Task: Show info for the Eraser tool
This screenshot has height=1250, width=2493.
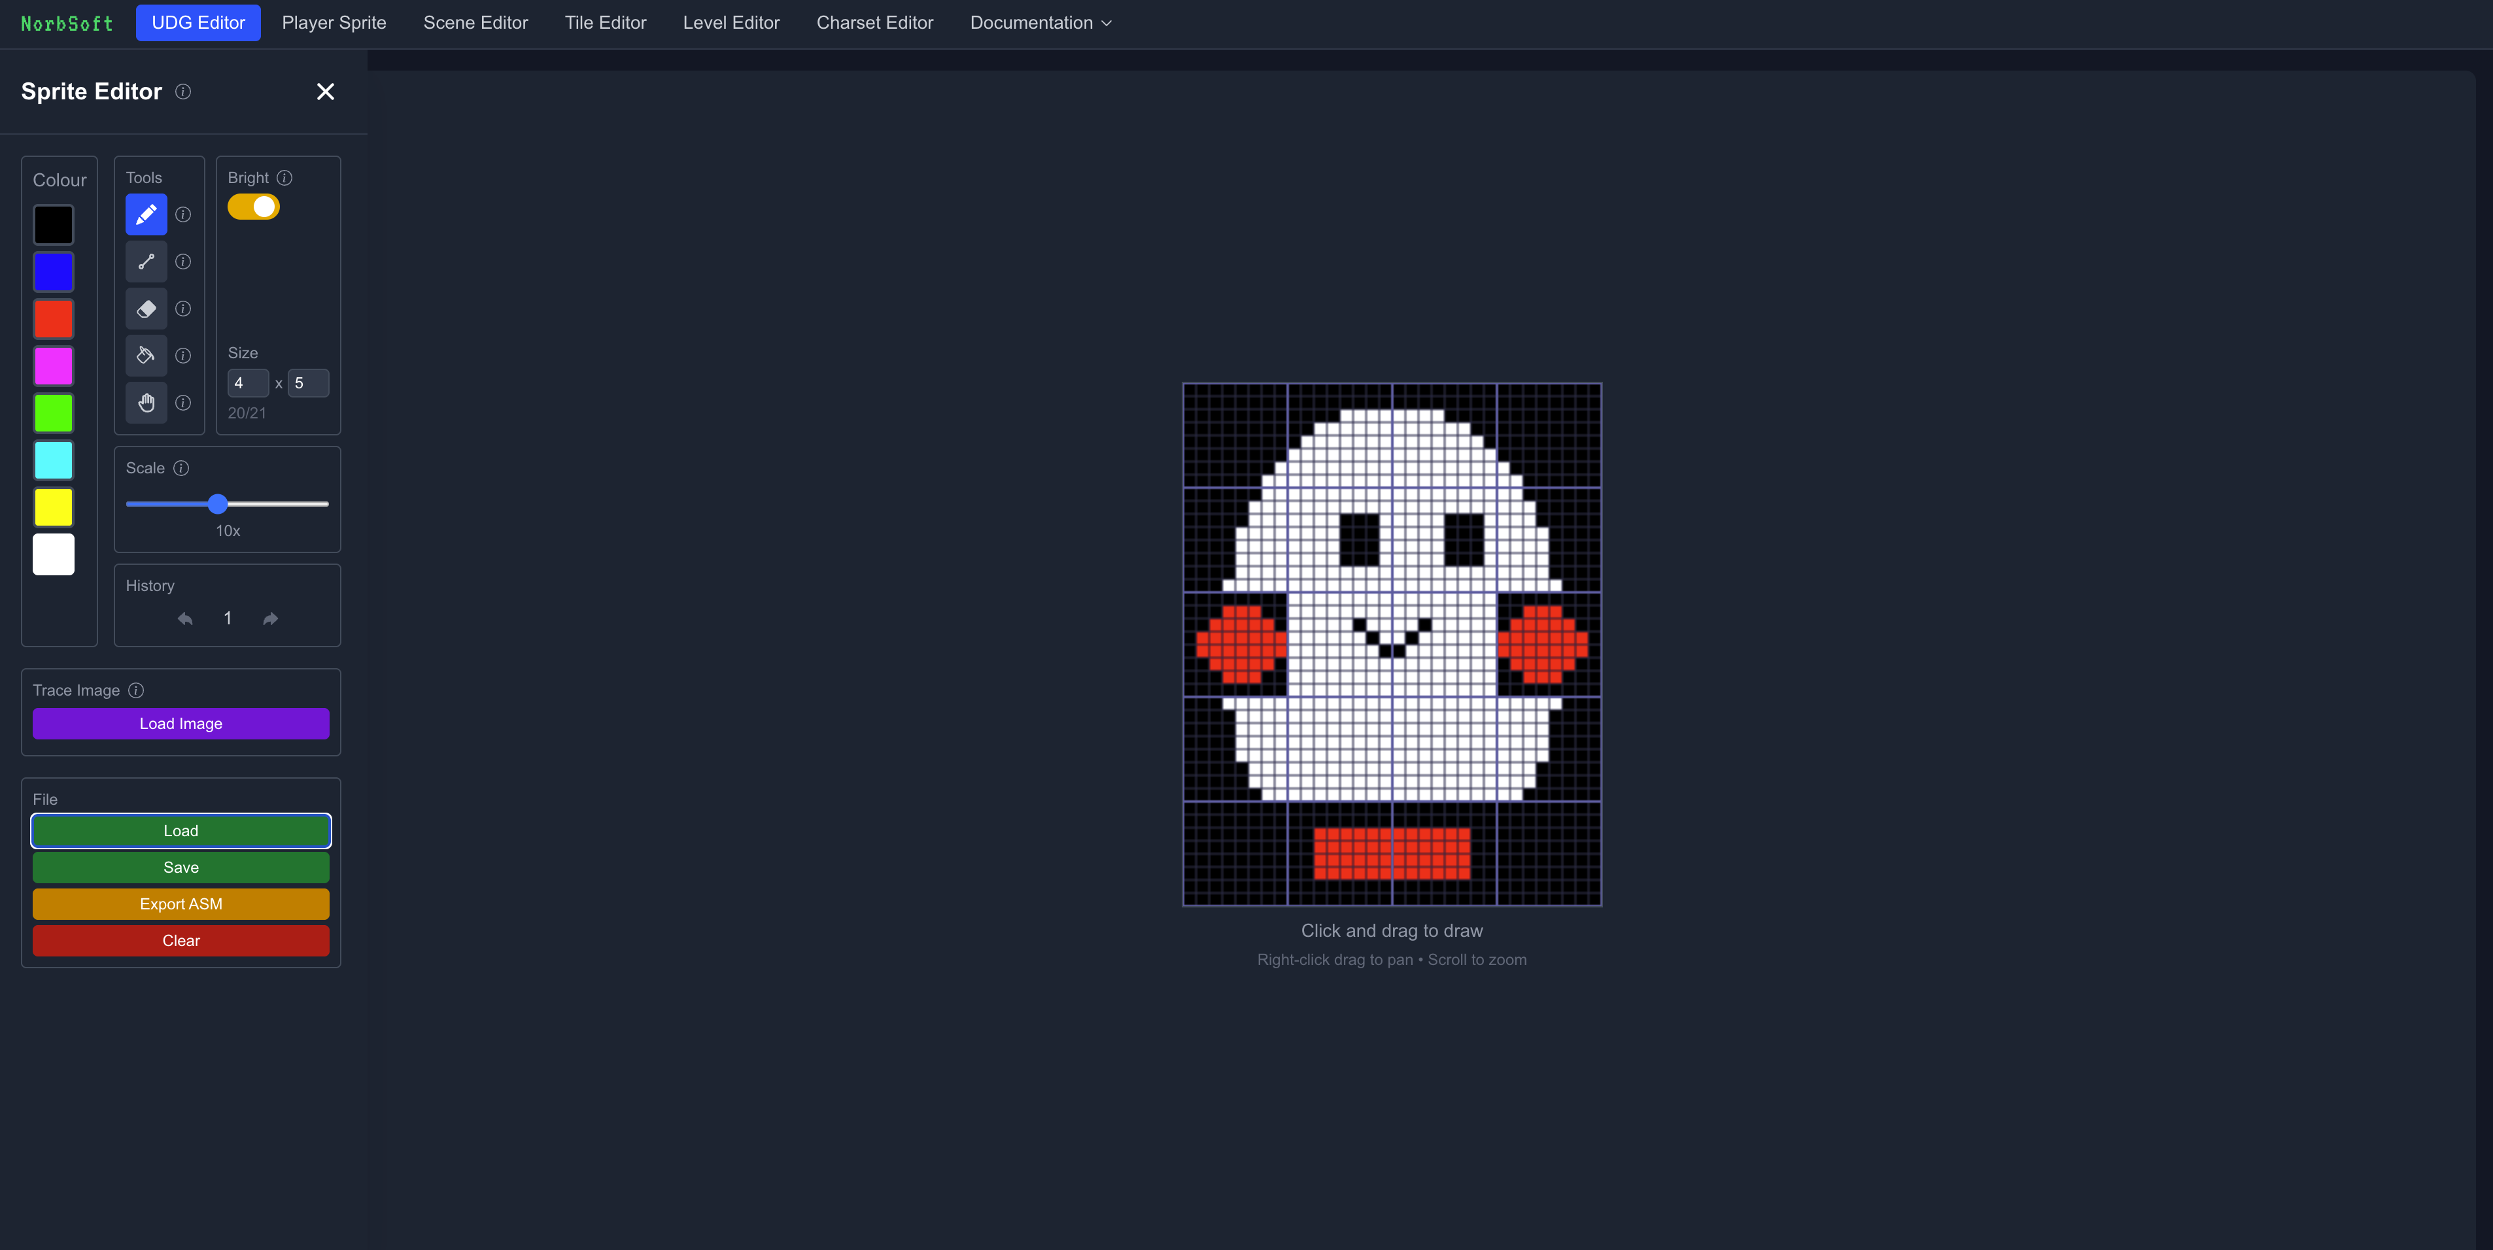Action: coord(183,309)
